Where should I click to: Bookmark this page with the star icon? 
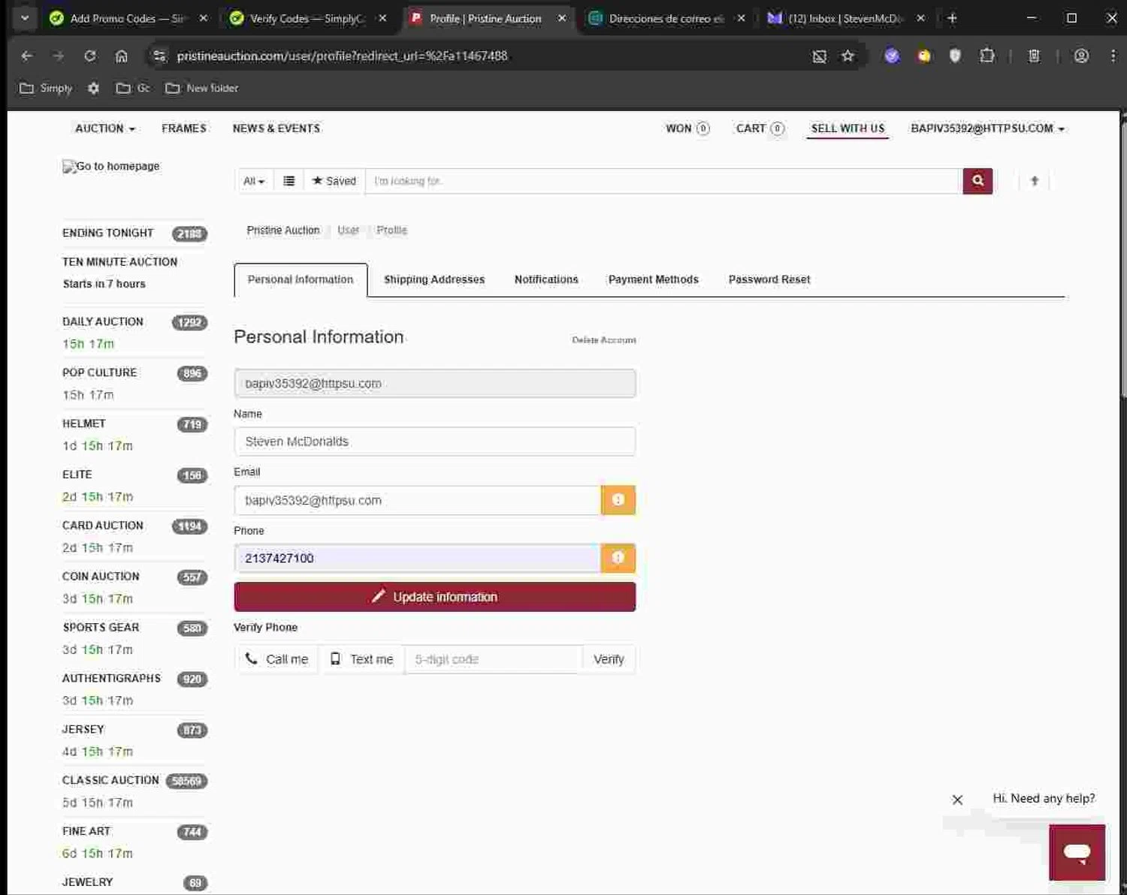click(x=848, y=56)
